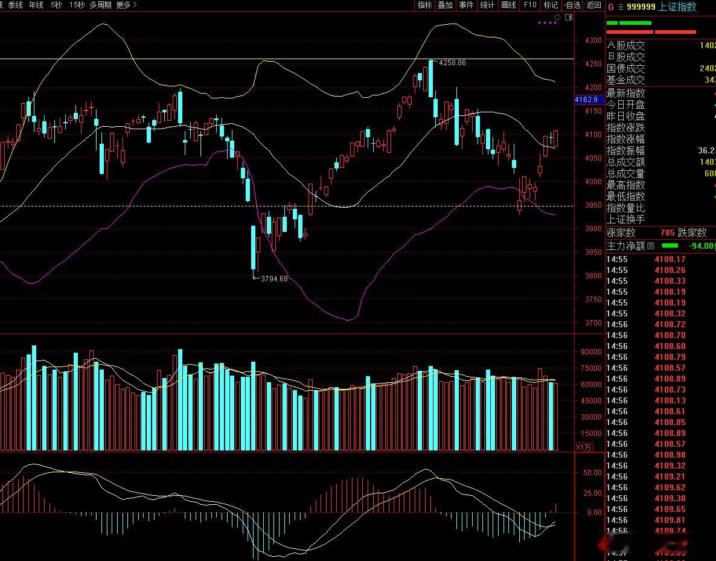Viewport: 716px width, 561px height.
Task: Open the 统计 statistics button
Action: (x=487, y=5)
